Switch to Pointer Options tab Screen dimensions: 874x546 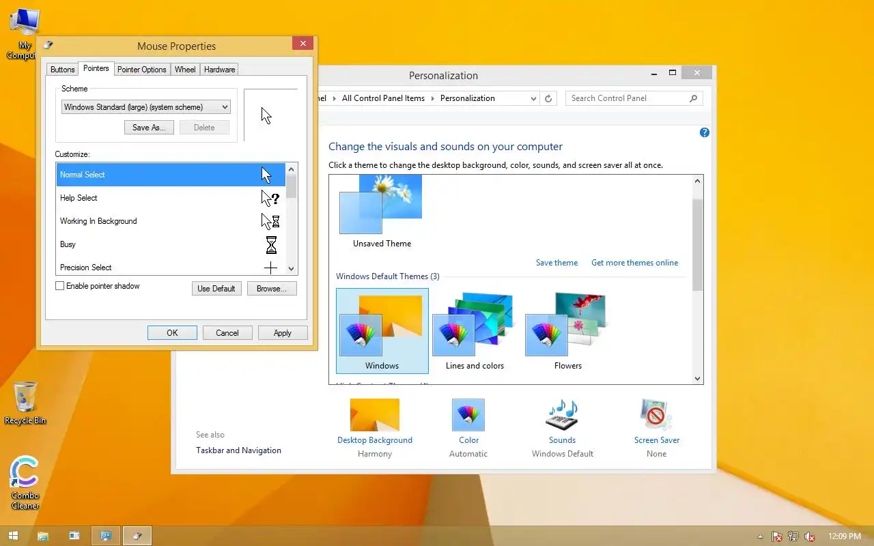pos(141,70)
